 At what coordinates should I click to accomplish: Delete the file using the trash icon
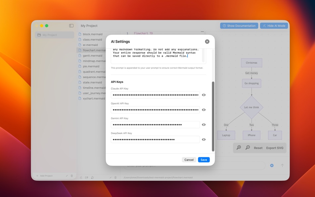pos(115,177)
